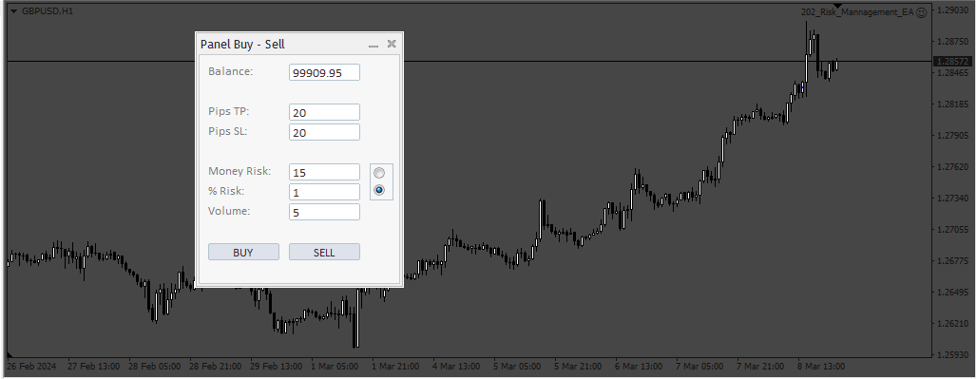Click the chart shift triangle marker at top
The image size is (977, 379).
[837, 7]
